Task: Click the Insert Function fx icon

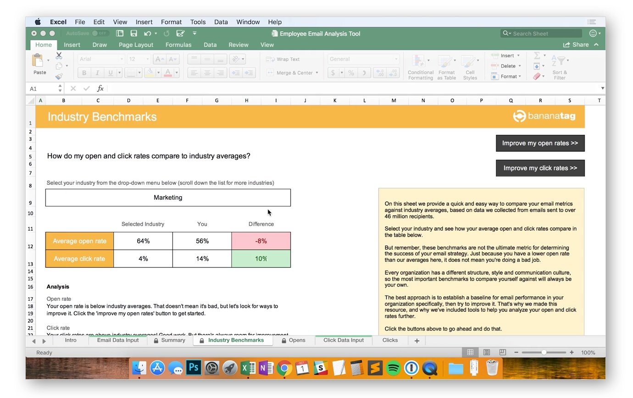Action: click(x=100, y=88)
